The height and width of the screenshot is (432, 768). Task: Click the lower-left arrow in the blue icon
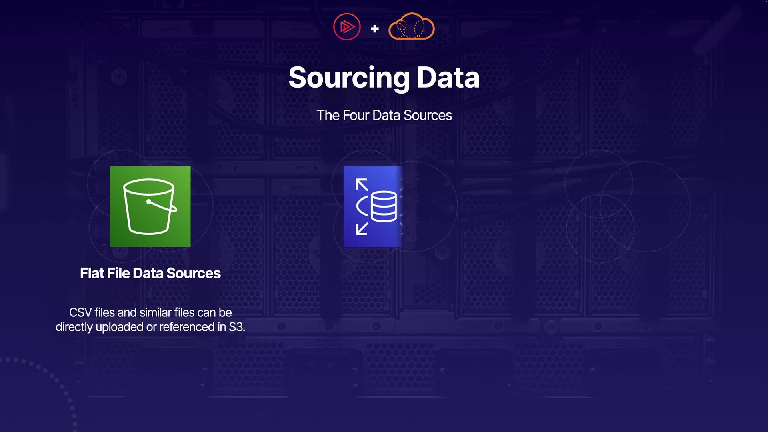362,229
